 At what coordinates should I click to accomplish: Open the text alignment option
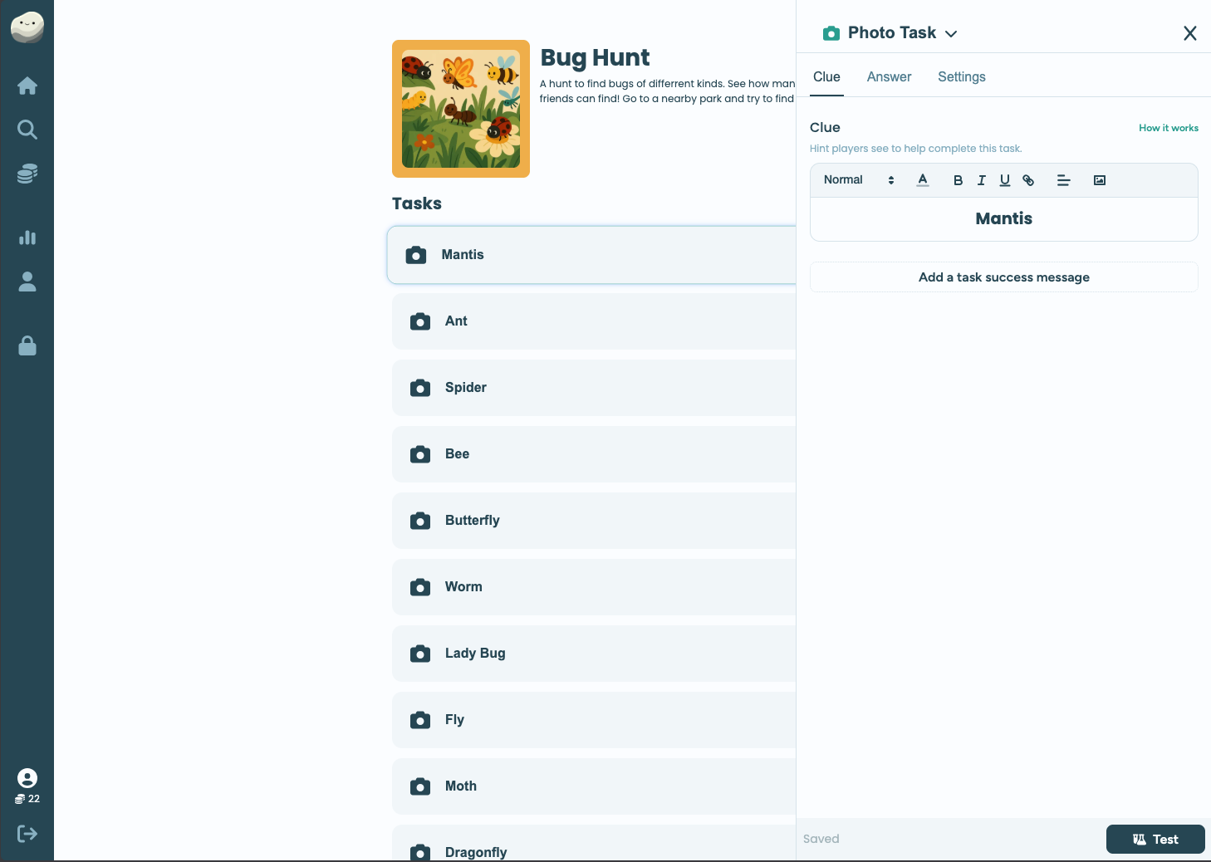pos(1063,180)
